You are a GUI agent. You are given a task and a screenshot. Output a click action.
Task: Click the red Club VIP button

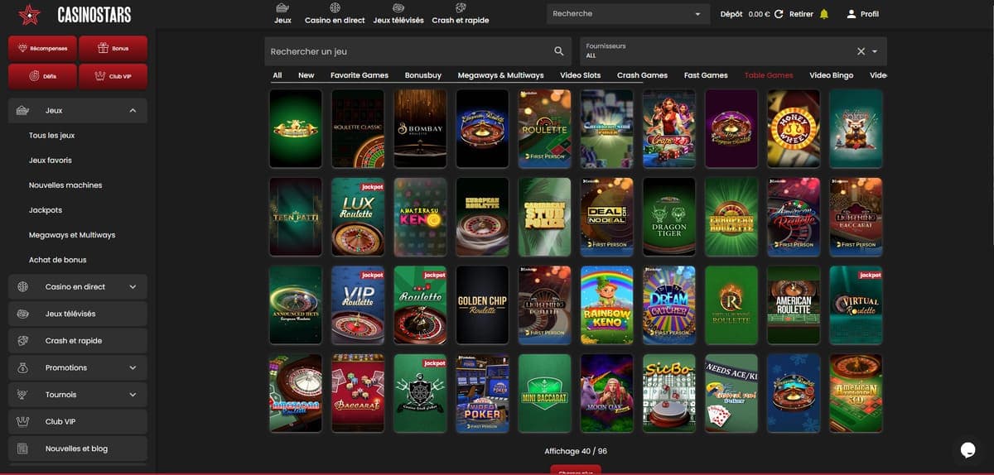tap(113, 76)
